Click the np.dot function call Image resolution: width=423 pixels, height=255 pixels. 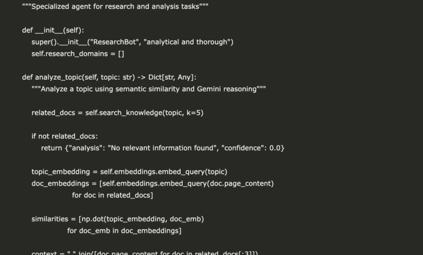tap(93, 219)
